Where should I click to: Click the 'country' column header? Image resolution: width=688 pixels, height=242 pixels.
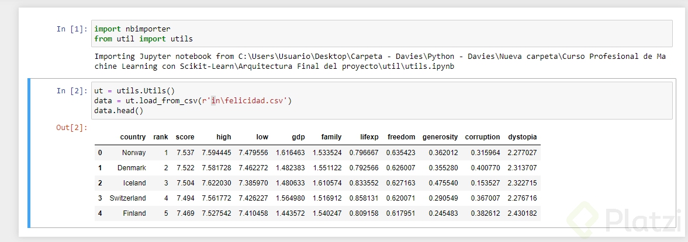click(x=133, y=137)
